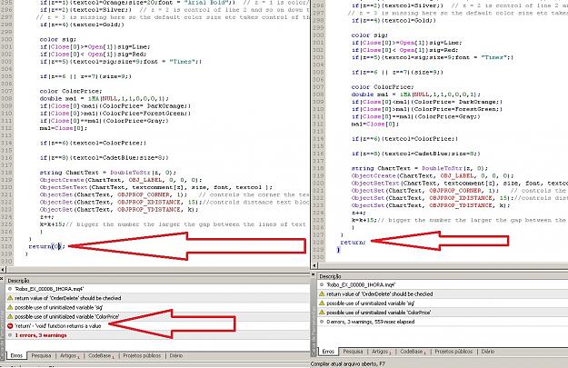Viewport: 568px width, 368px height.
Task: Select the uninitialized variable 'sig' row in the right error list
Action: 443,303
